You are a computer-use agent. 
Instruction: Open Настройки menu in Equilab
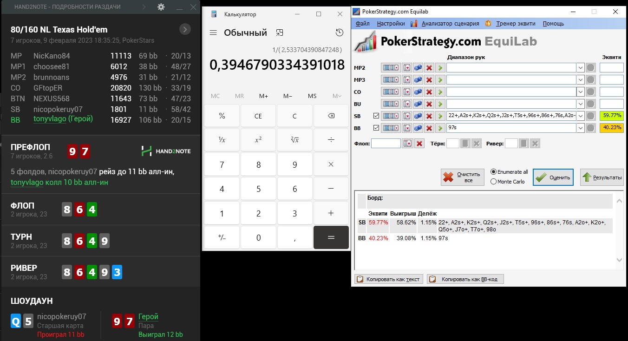click(391, 23)
